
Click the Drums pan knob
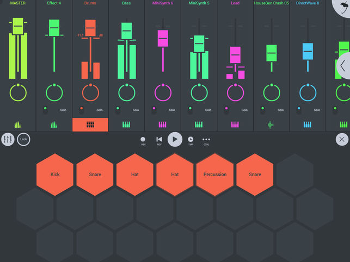click(x=90, y=92)
